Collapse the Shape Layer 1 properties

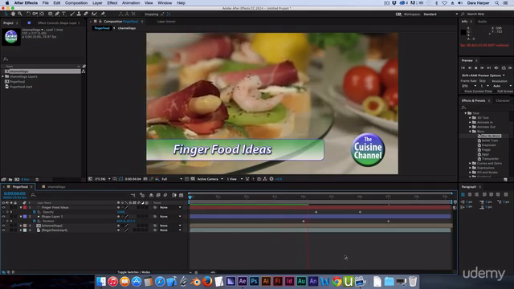tap(21, 216)
